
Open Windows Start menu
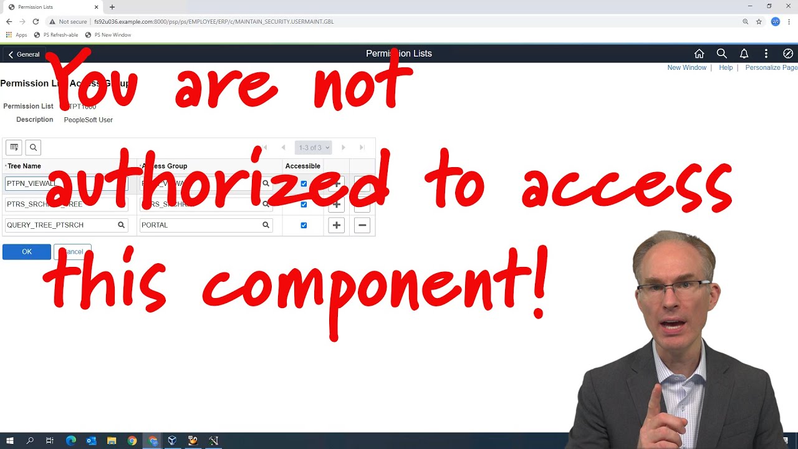(10, 441)
